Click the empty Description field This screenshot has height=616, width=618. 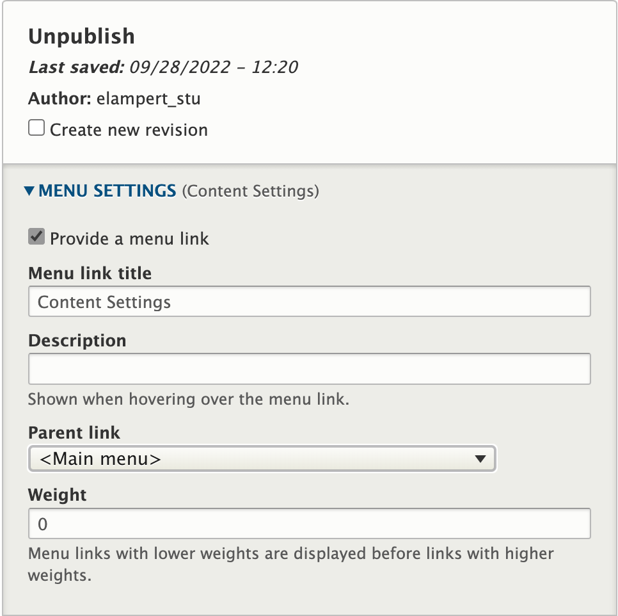(256, 369)
